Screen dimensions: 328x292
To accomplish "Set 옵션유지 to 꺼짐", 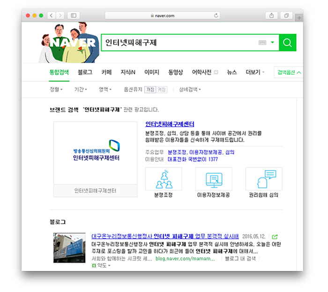I will pos(150,90).
